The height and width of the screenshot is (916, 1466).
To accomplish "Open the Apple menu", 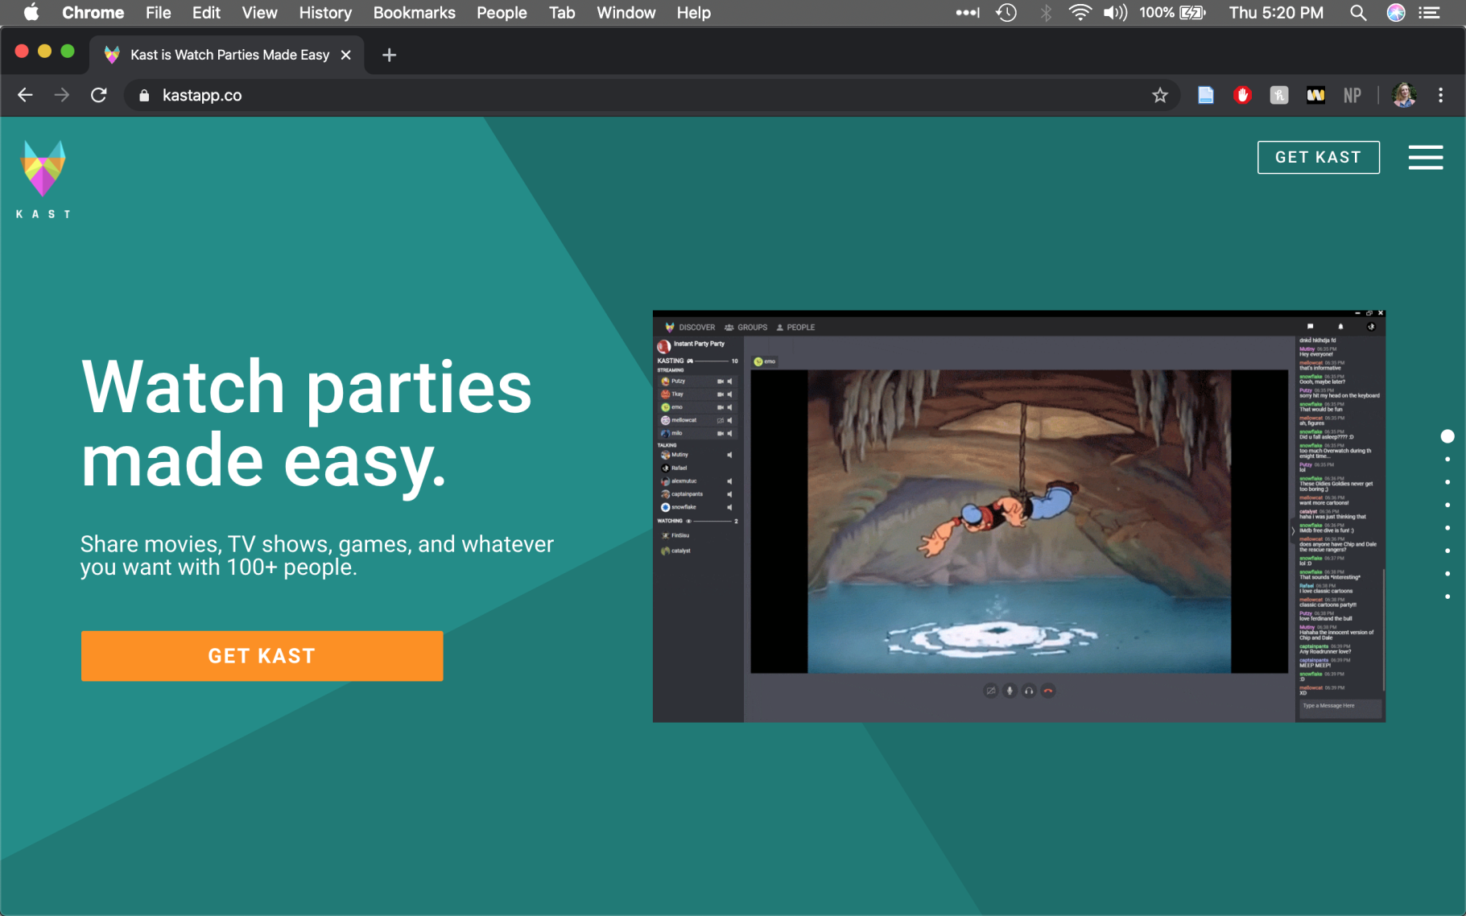I will coord(32,12).
